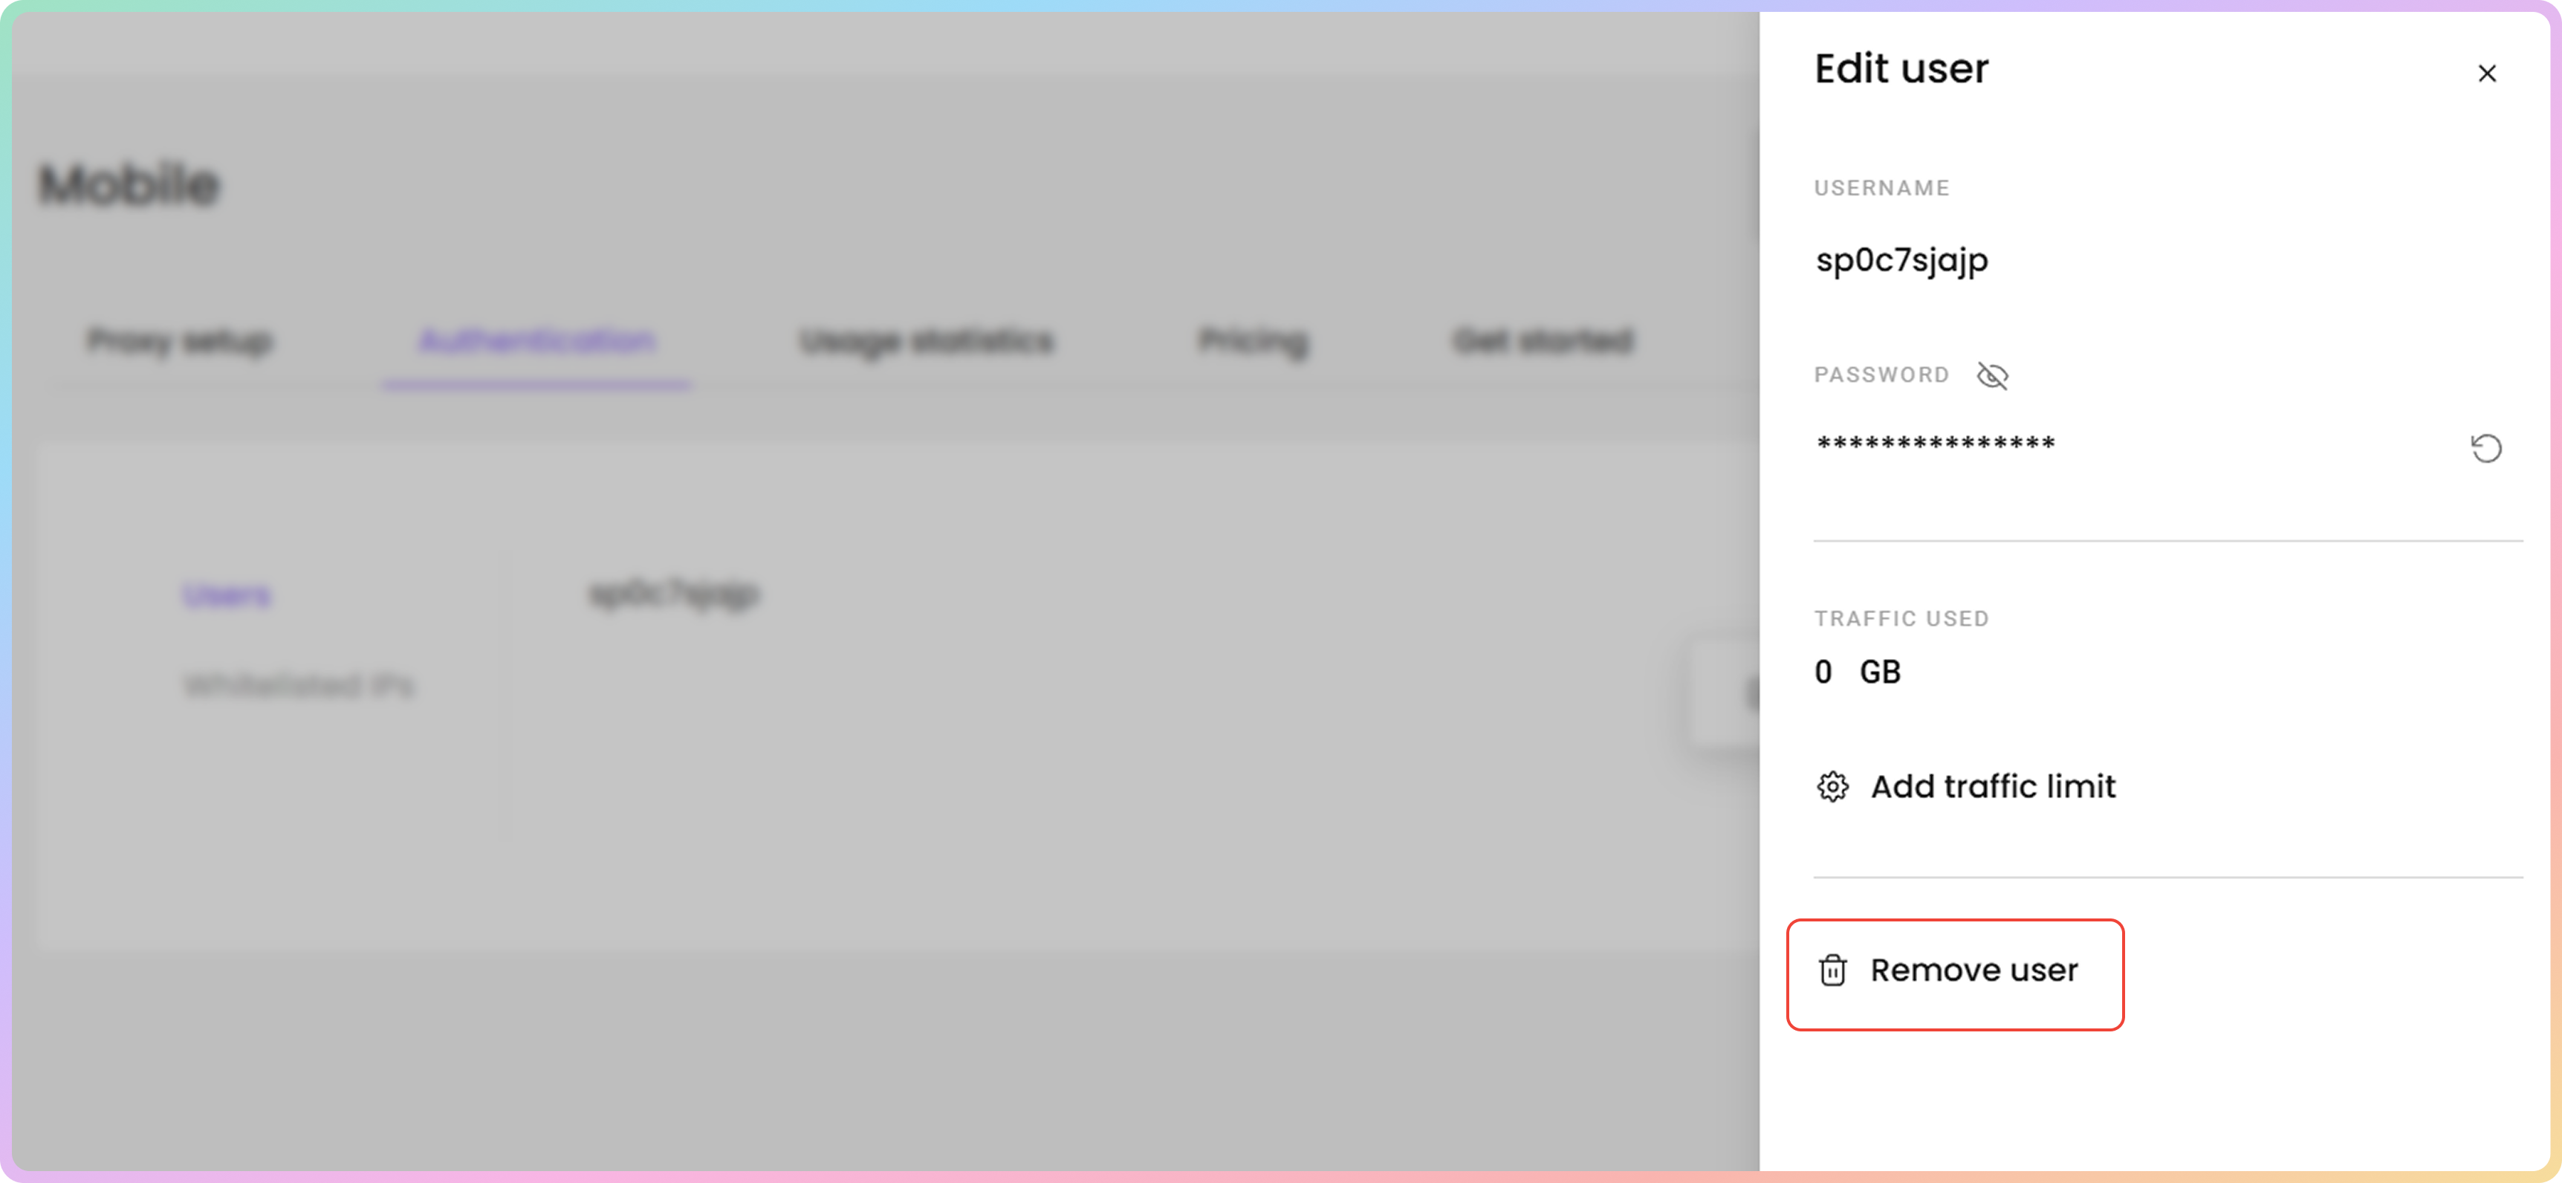Open the Get started tab
Image resolution: width=2562 pixels, height=1183 pixels.
(1542, 341)
